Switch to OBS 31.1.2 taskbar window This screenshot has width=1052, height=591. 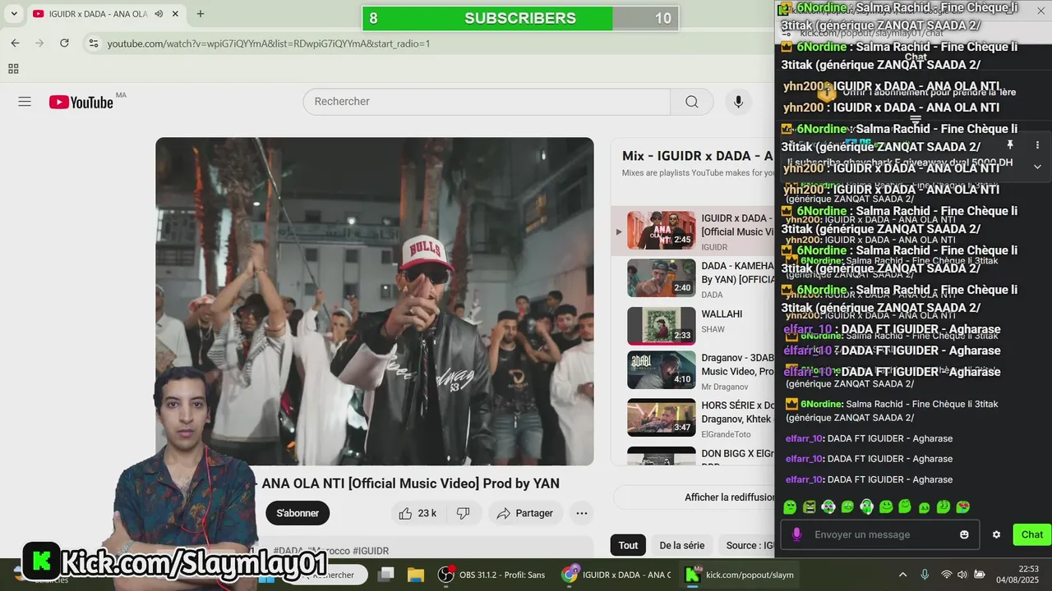click(492, 575)
